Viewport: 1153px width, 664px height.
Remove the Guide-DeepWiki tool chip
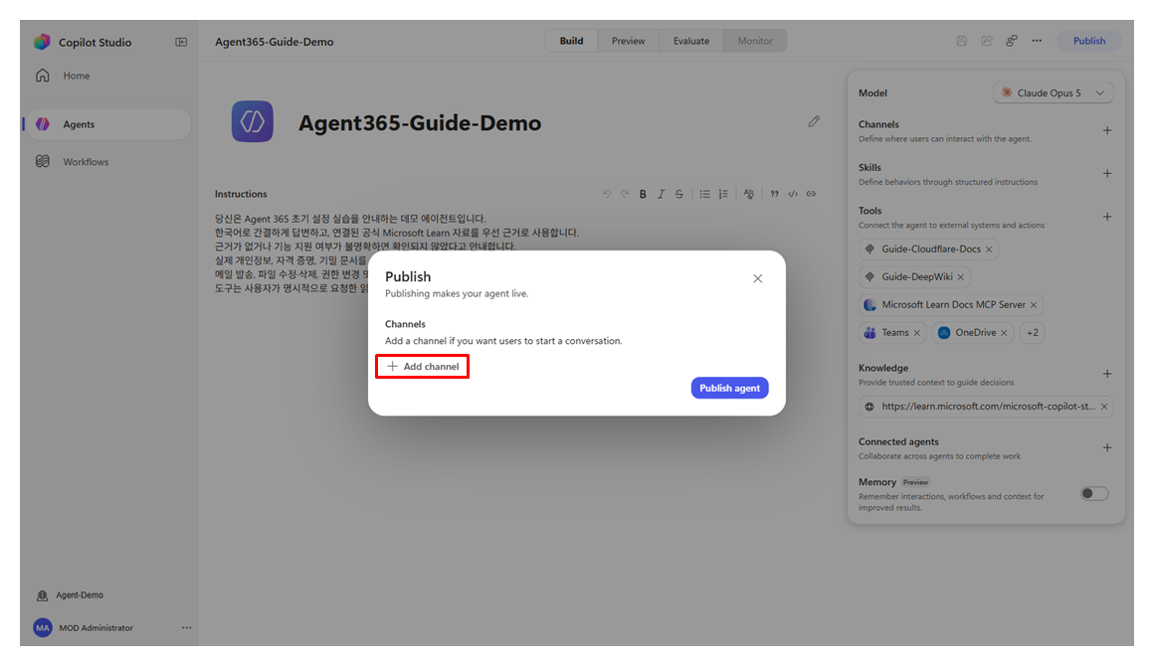pyautogui.click(x=960, y=277)
